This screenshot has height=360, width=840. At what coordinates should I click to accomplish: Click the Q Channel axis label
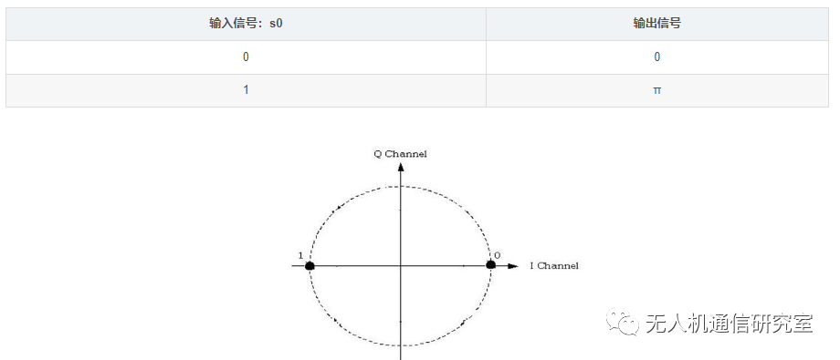point(400,154)
